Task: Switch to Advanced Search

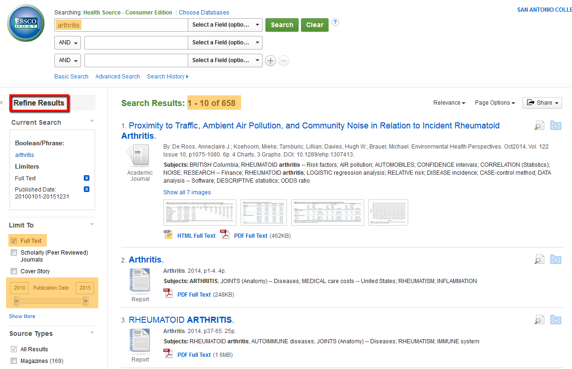Action: point(117,77)
